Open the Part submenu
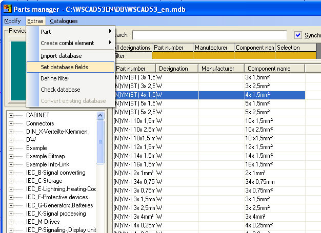This screenshot has width=321, height=233. [x=70, y=32]
